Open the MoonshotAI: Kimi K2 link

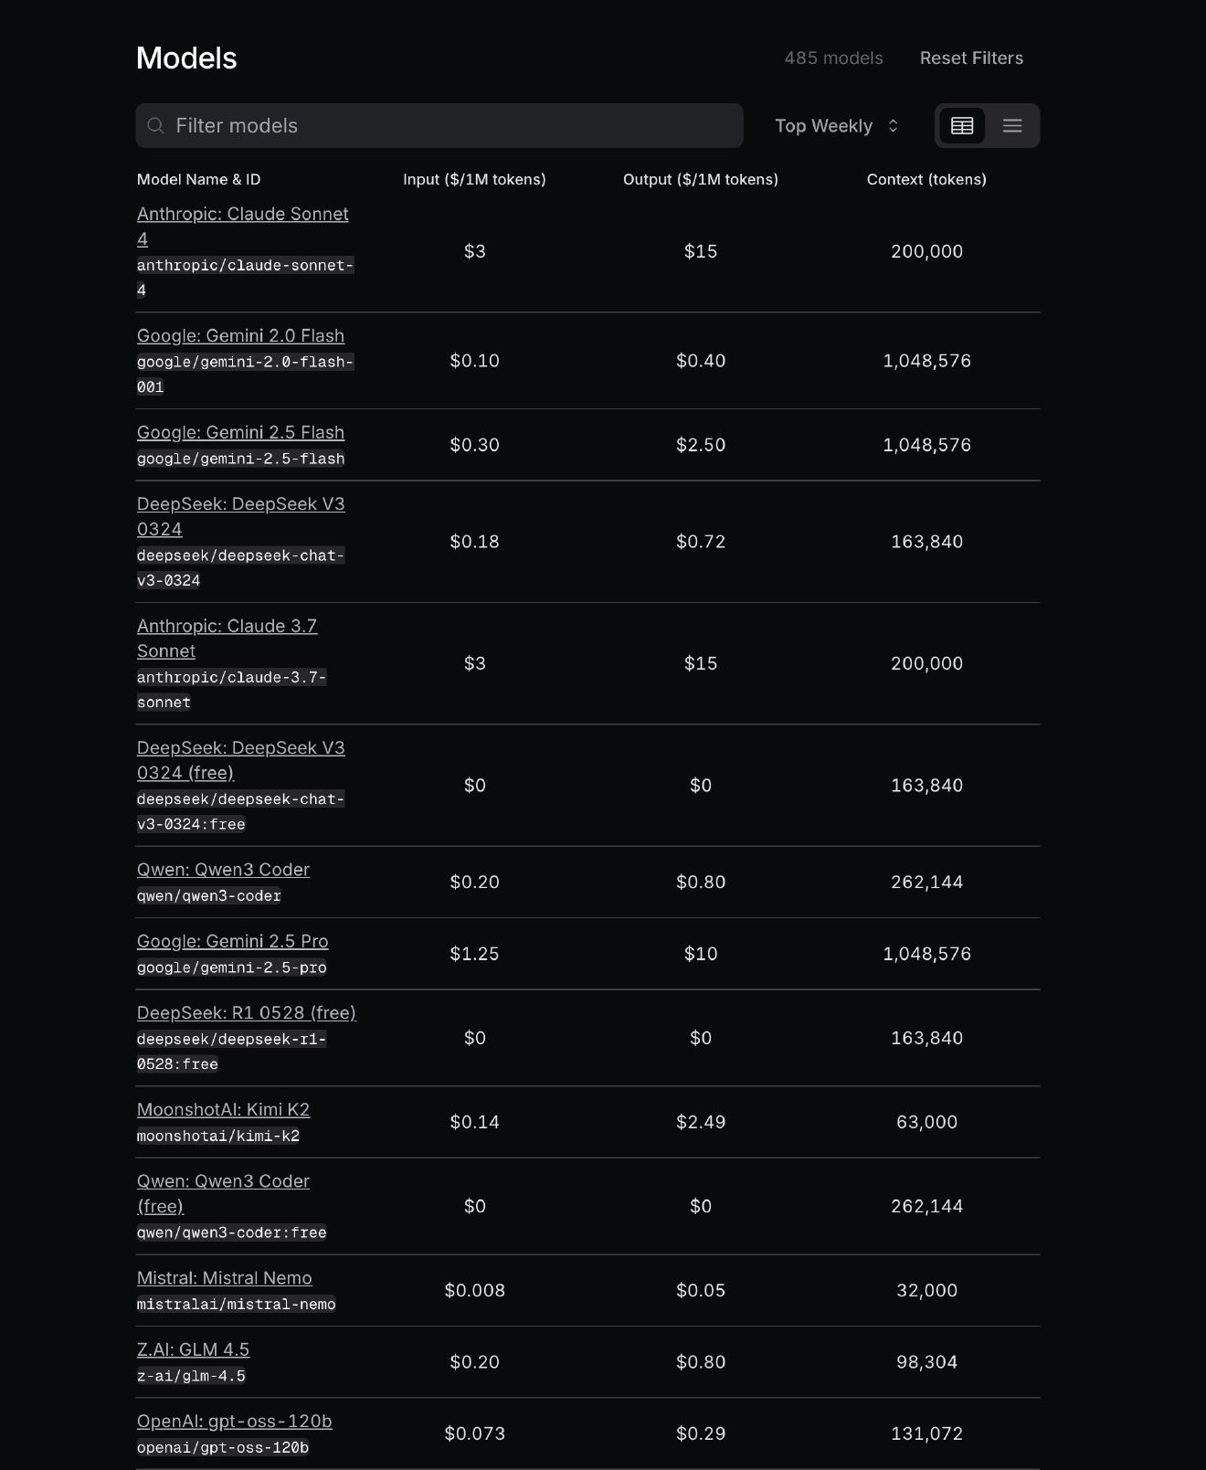(x=223, y=1109)
